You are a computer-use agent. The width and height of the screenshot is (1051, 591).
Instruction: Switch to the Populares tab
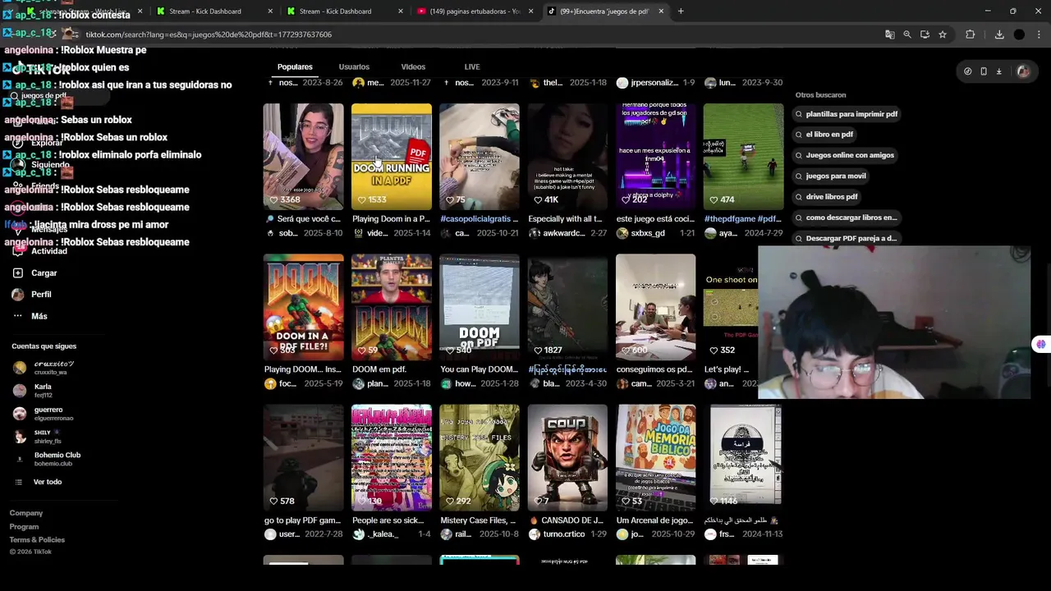pyautogui.click(x=295, y=66)
